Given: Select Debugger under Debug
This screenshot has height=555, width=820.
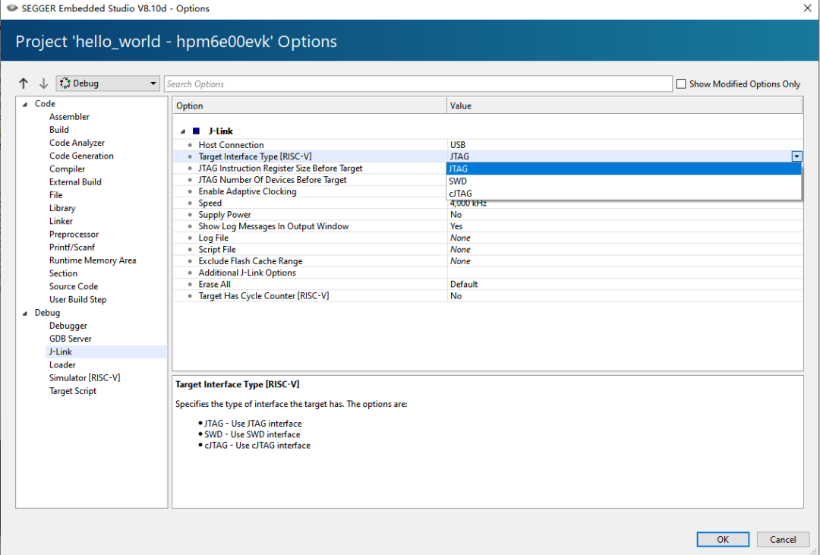Looking at the screenshot, I should pyautogui.click(x=68, y=326).
